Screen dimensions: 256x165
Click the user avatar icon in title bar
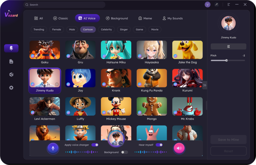[x=208, y=5]
